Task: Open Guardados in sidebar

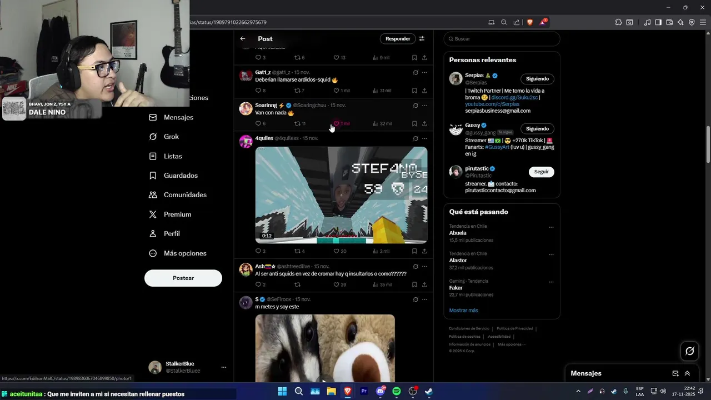Action: [173, 176]
